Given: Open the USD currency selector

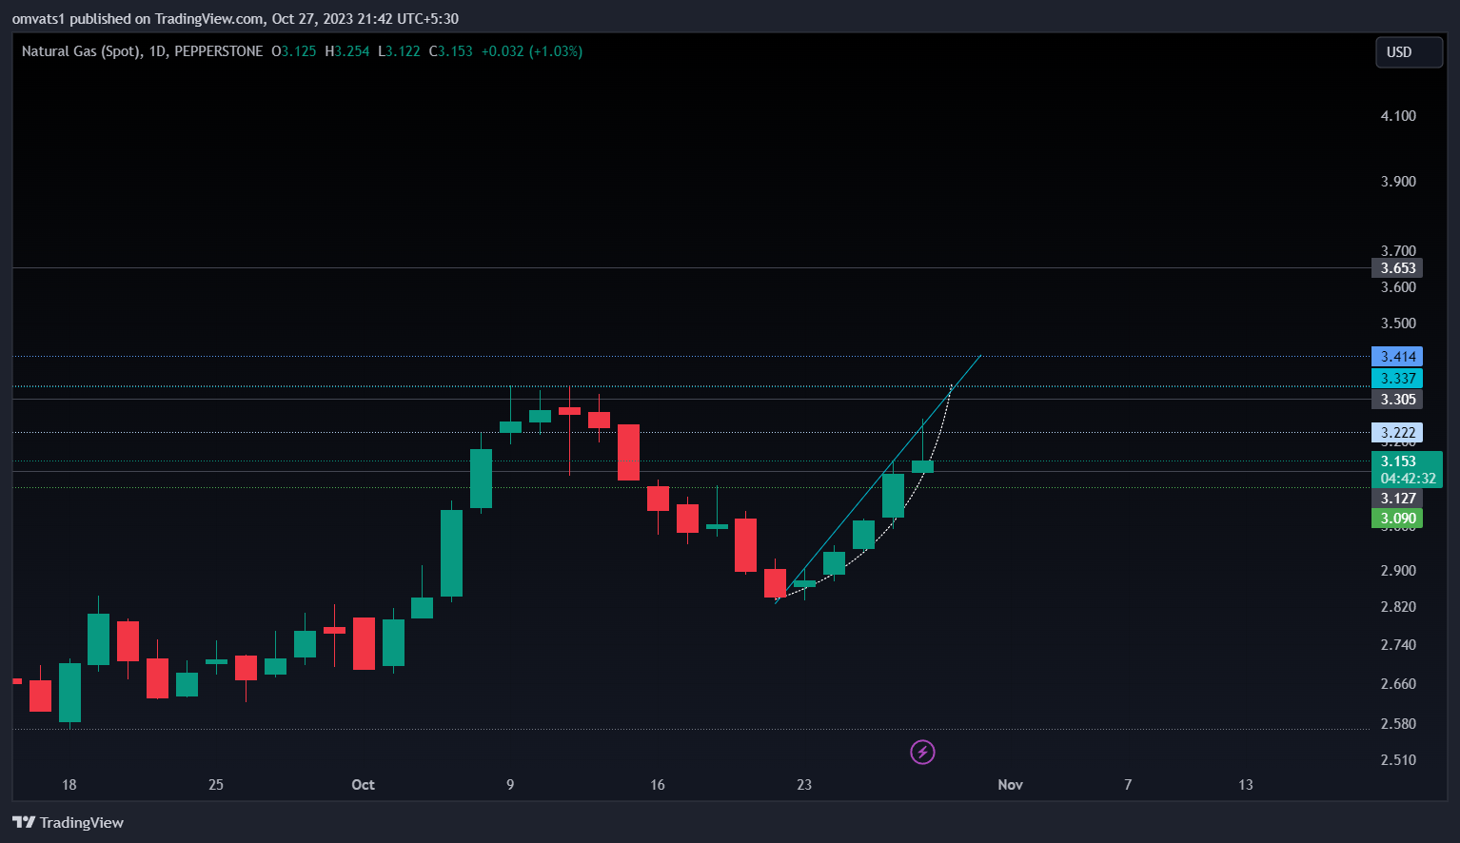Looking at the screenshot, I should (1409, 52).
